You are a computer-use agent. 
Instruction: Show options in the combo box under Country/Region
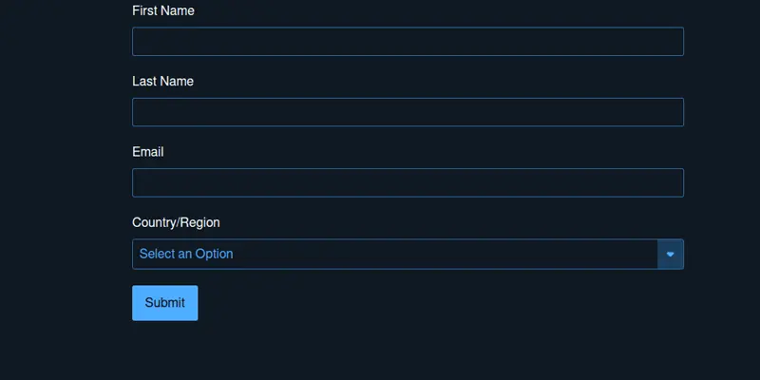pos(394,254)
